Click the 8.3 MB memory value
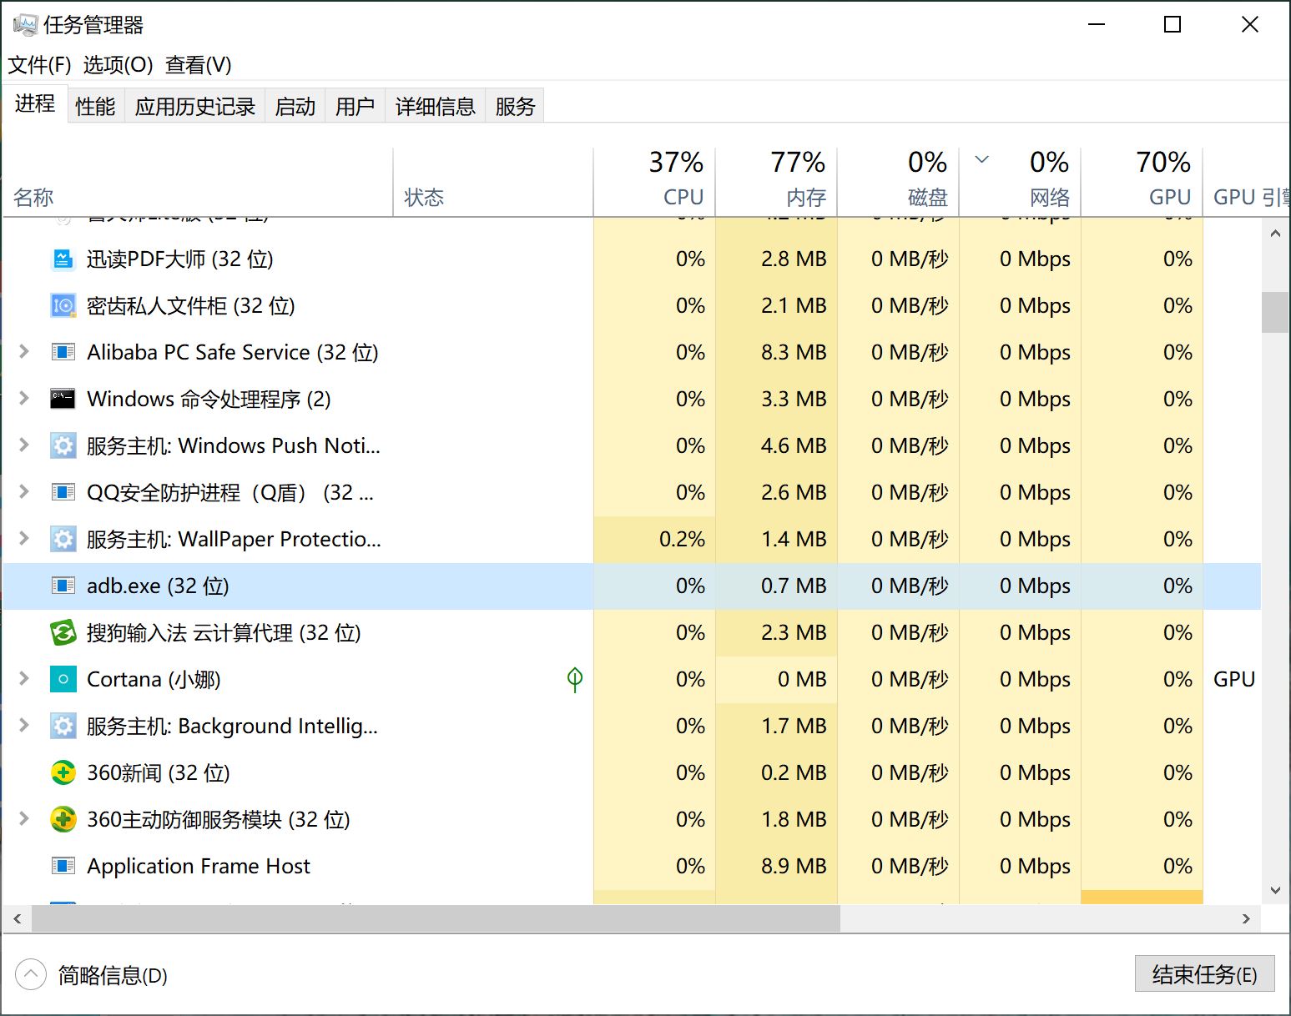The image size is (1291, 1016). (793, 353)
